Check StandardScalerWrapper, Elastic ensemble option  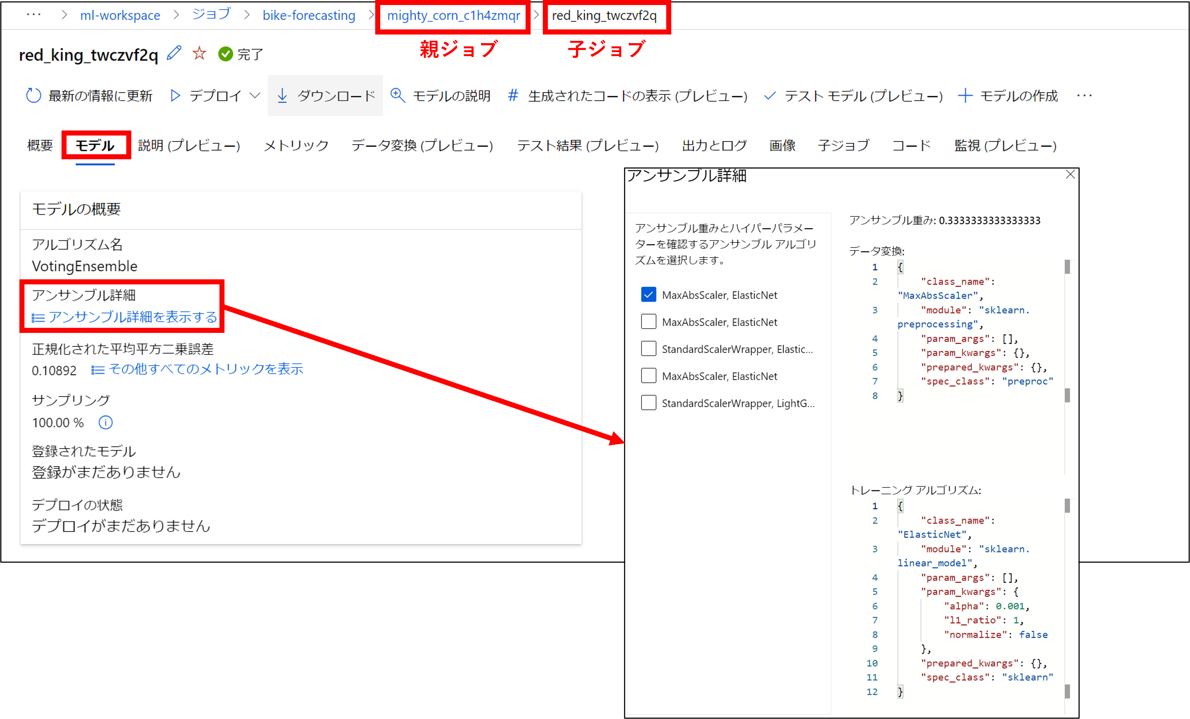click(649, 348)
